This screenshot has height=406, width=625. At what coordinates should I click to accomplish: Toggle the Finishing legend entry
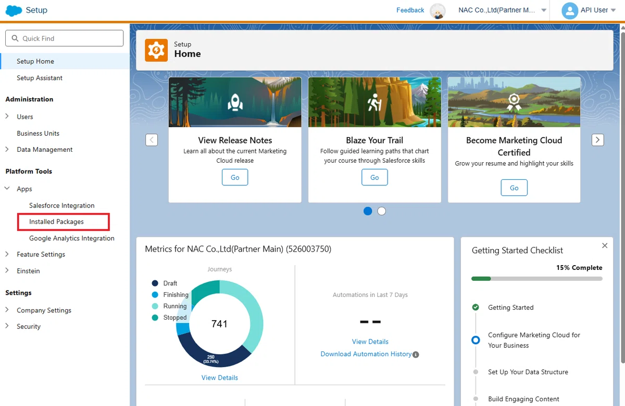[x=170, y=295]
